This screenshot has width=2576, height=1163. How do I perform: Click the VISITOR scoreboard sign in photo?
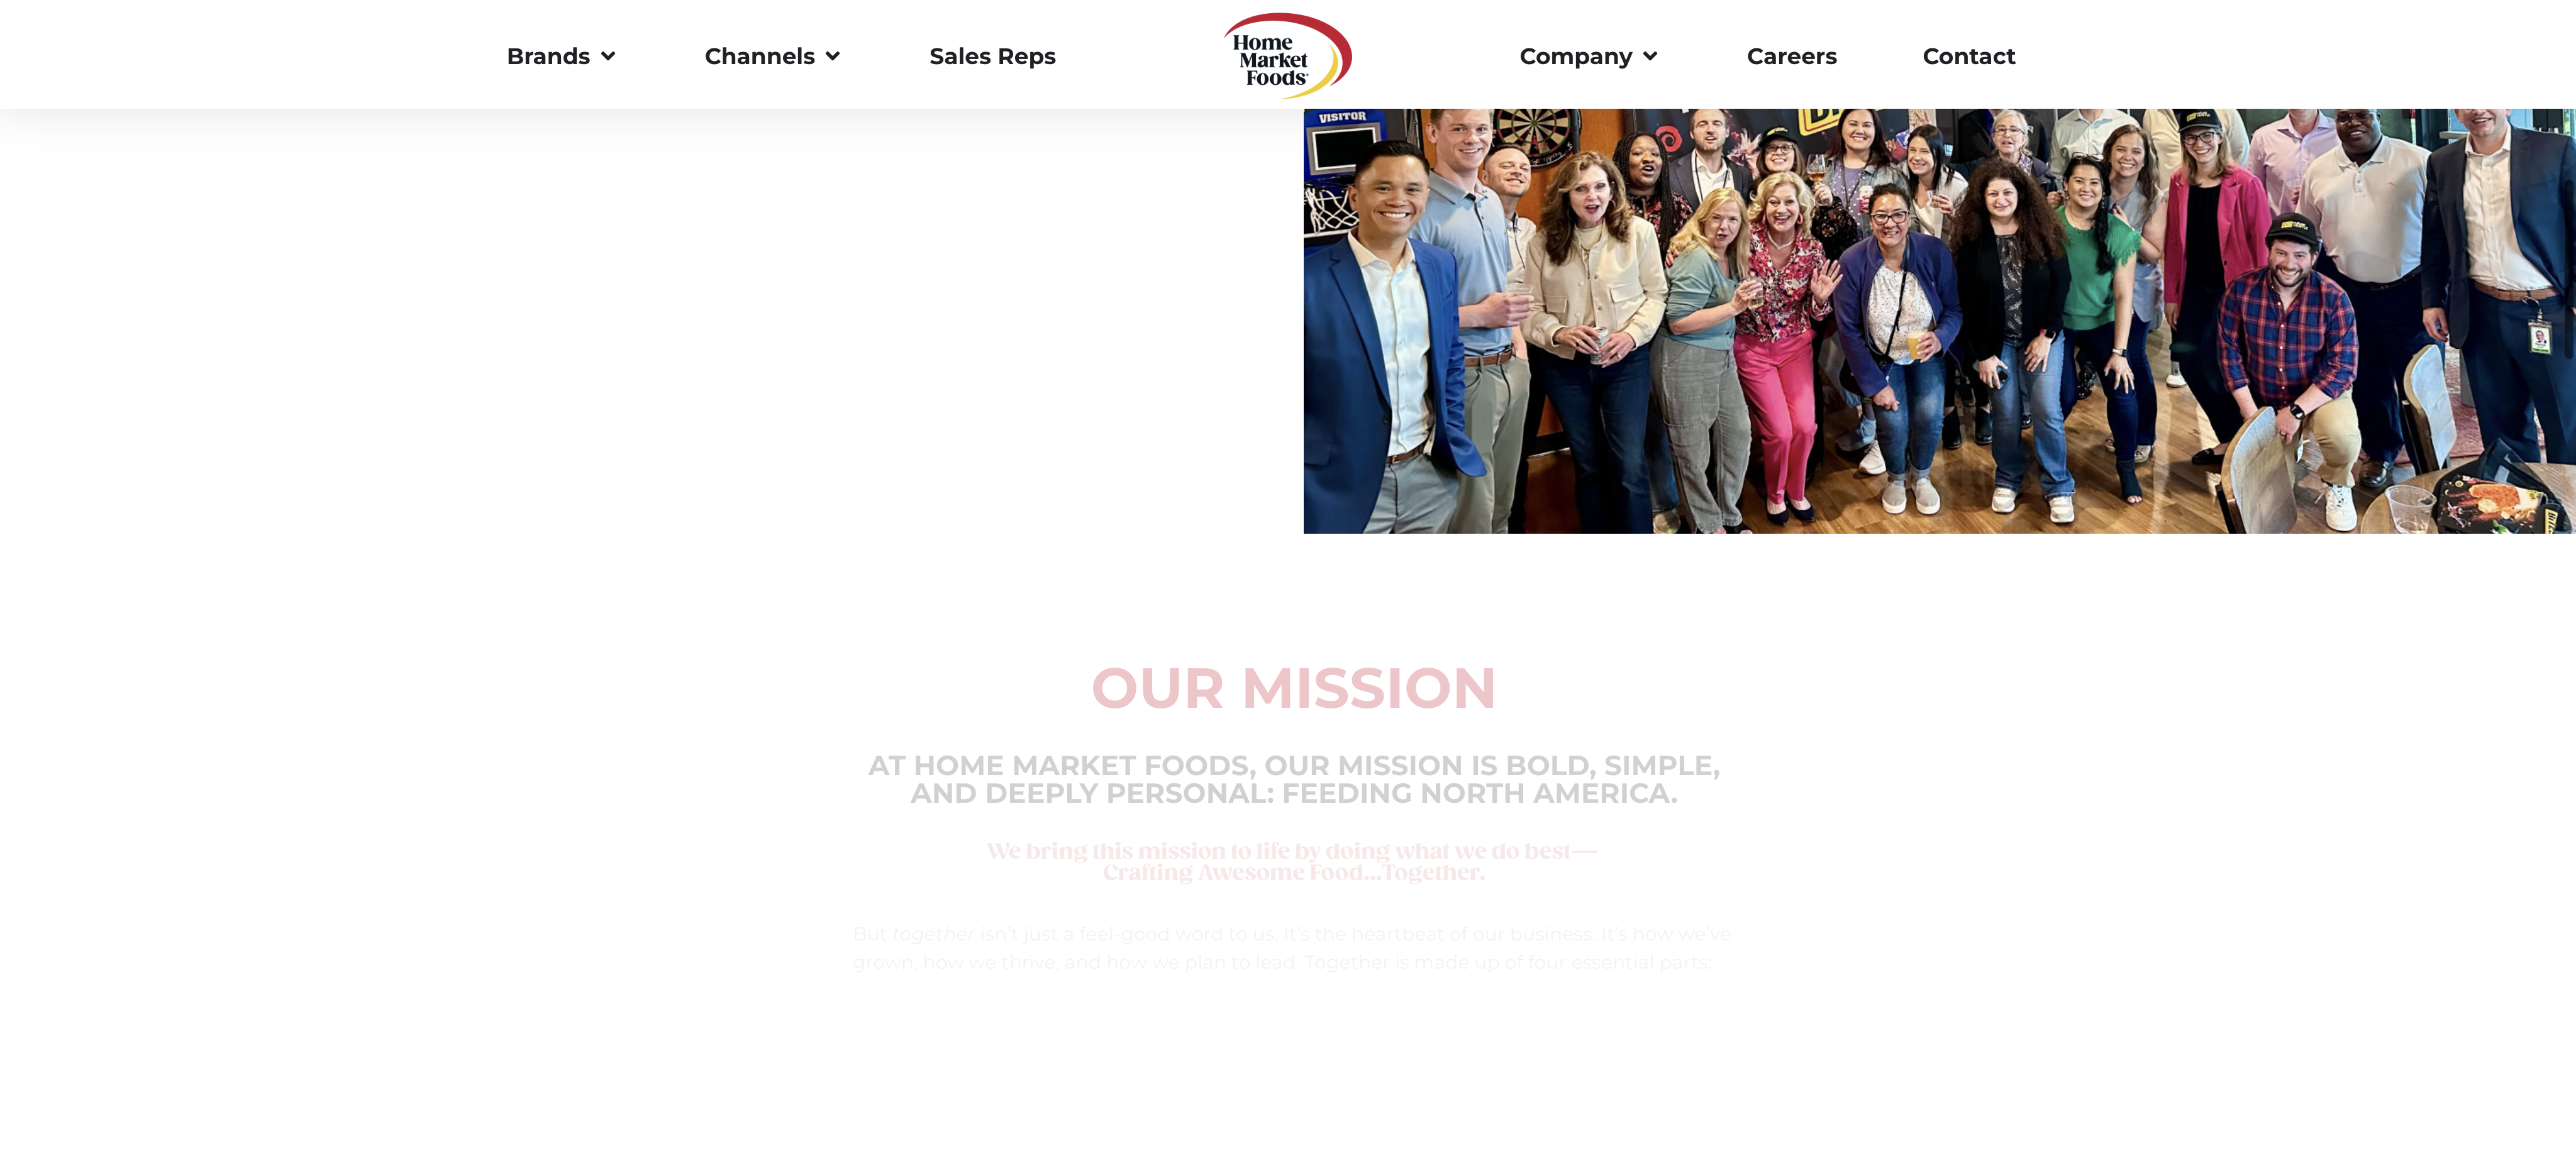coord(1342,117)
